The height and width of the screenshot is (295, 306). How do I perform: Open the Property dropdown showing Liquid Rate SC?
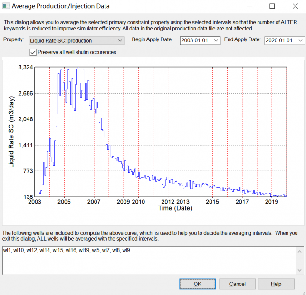coord(76,41)
